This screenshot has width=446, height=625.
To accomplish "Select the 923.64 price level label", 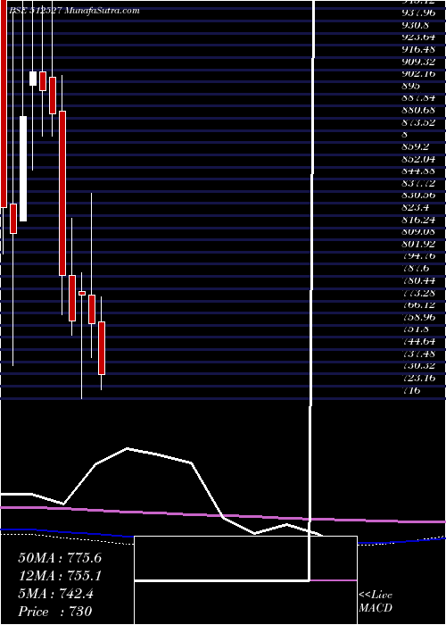I will point(419,37).
